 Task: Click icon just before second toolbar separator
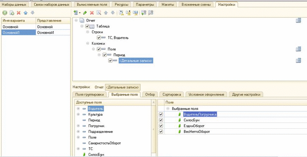135,13
